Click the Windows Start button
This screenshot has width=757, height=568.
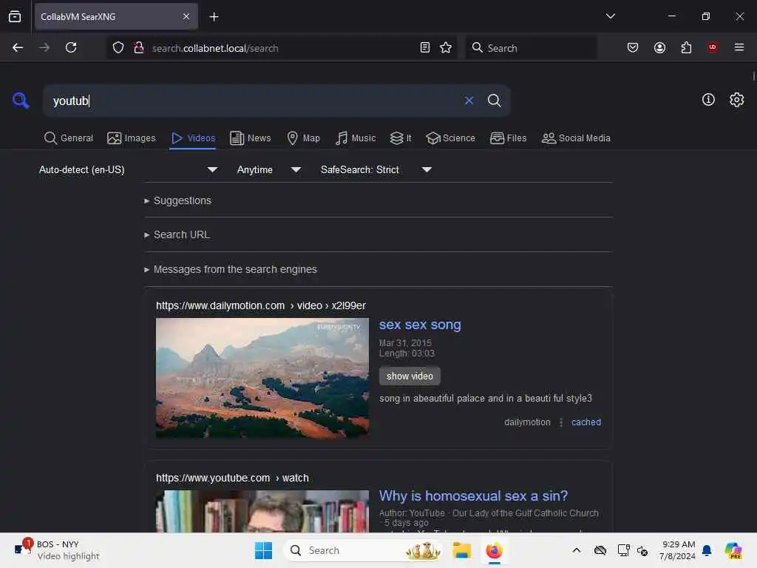pyautogui.click(x=263, y=550)
